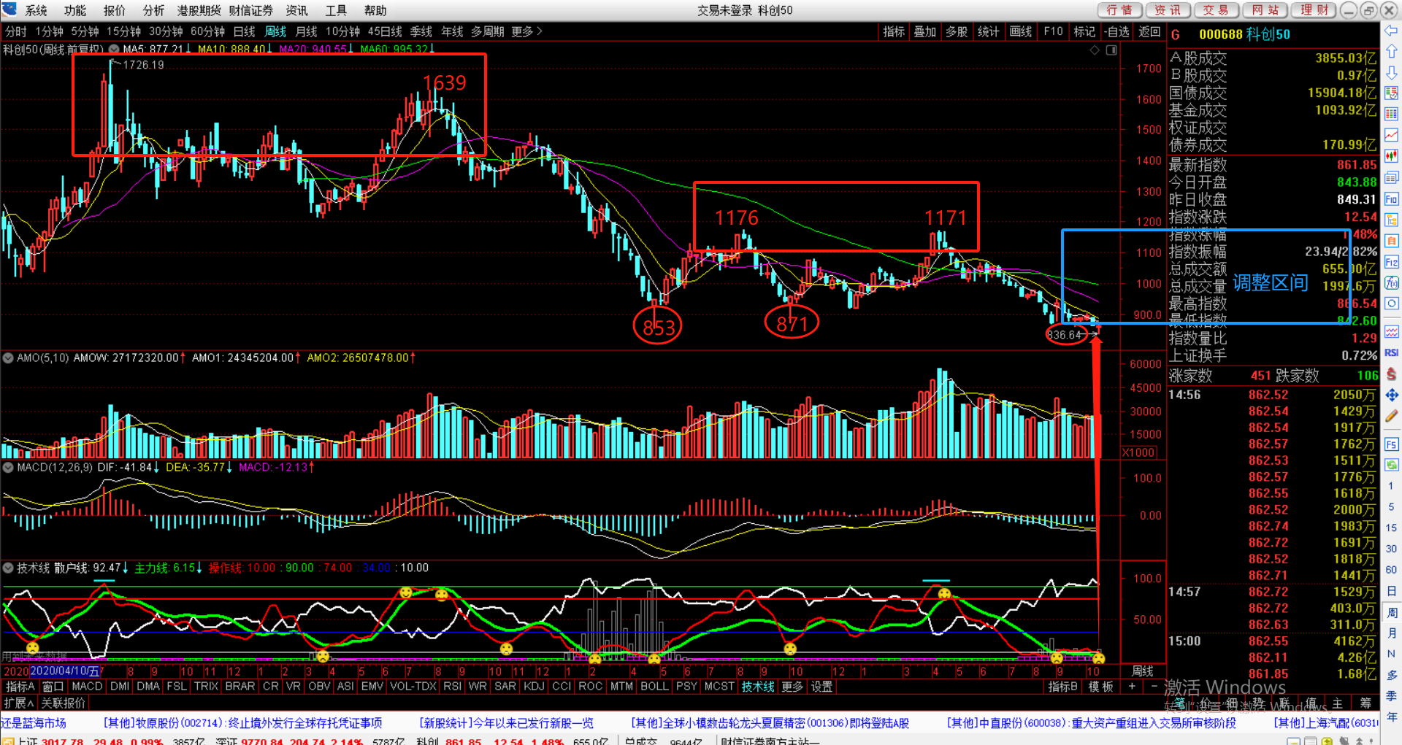Click the red dollar sign icon in sidebar

[x=1392, y=374]
